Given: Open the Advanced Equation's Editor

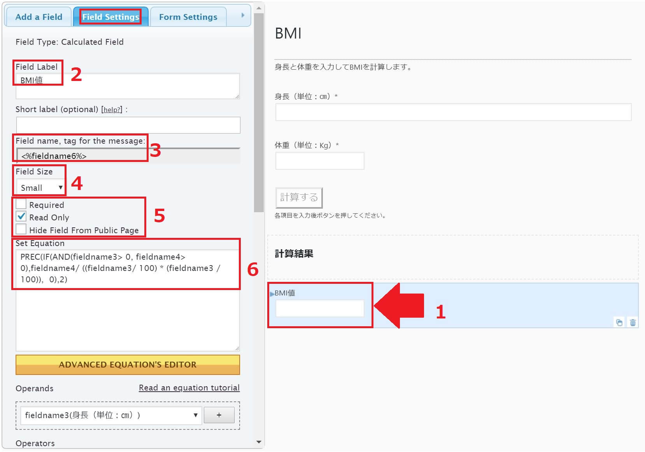Looking at the screenshot, I should point(127,365).
